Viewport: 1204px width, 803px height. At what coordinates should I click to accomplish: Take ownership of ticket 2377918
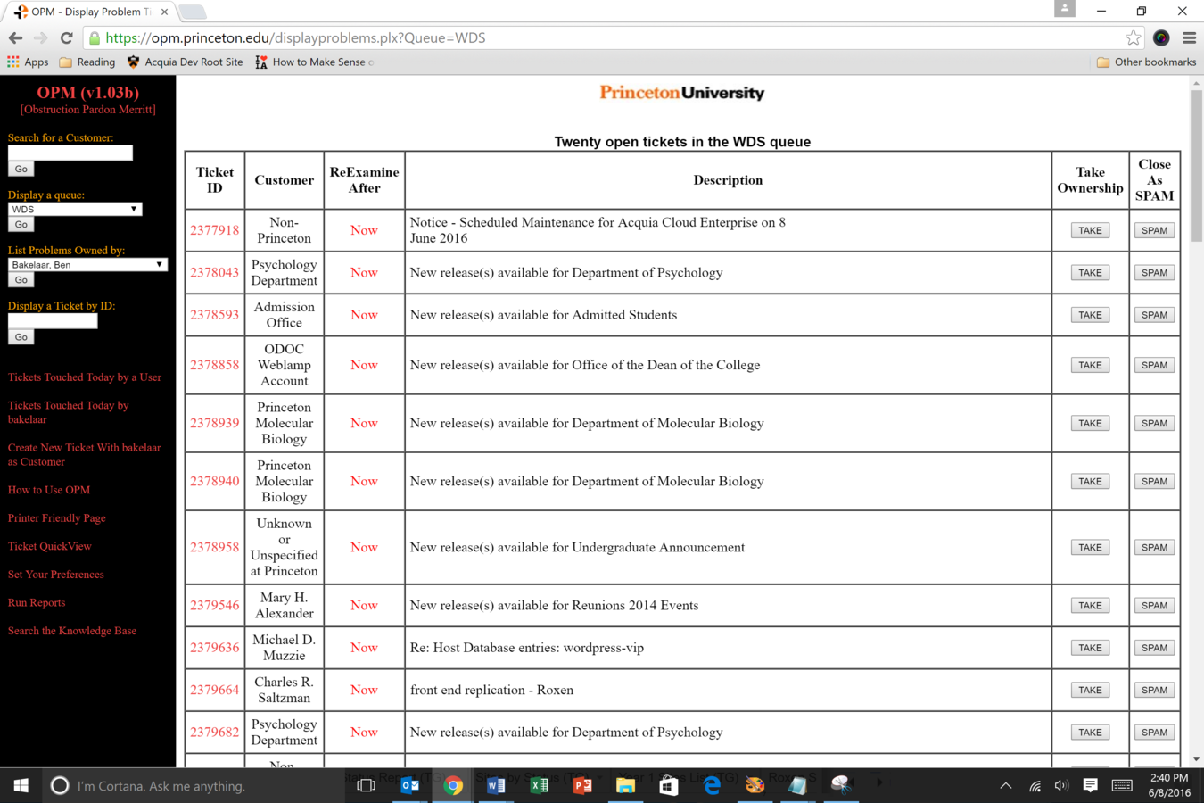1090,230
